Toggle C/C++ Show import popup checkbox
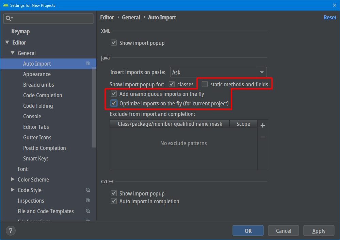 (x=114, y=193)
